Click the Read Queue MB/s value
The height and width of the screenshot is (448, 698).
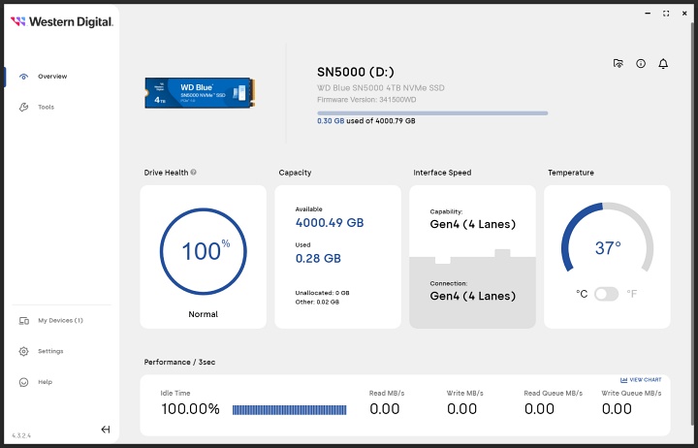539,409
